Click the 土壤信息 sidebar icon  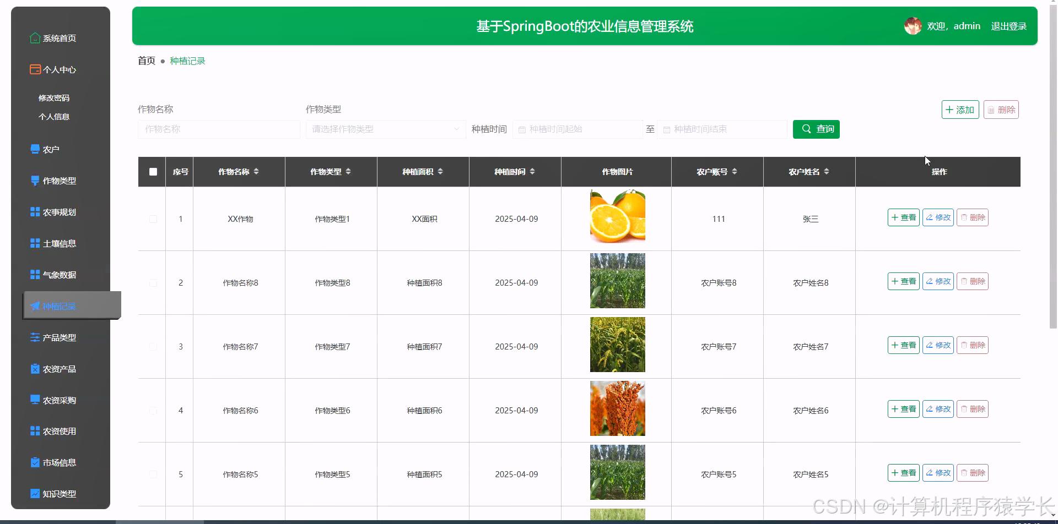[x=34, y=243]
